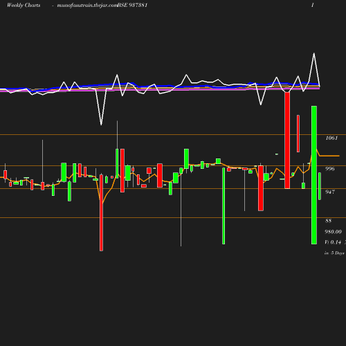The image size is (346, 346).
Task: Click the 'in 5 Days' label
Action: tap(334, 253)
